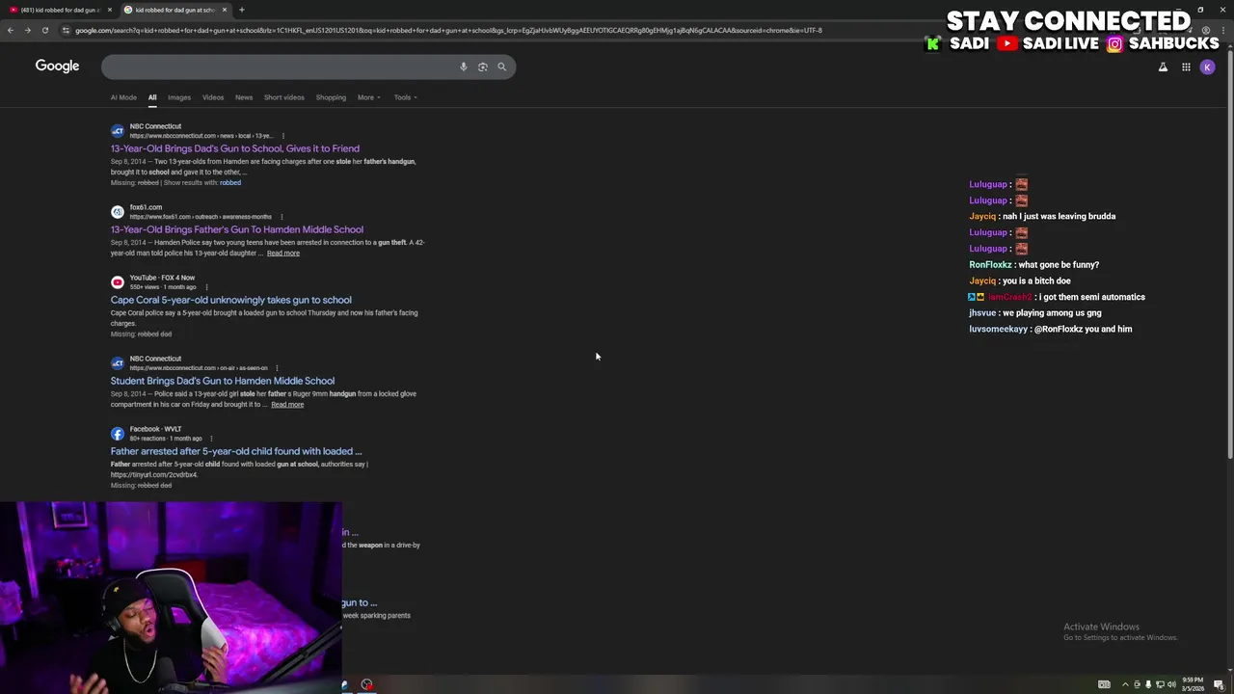Open site info icon in address bar
1234x694 pixels.
pyautogui.click(x=66, y=30)
